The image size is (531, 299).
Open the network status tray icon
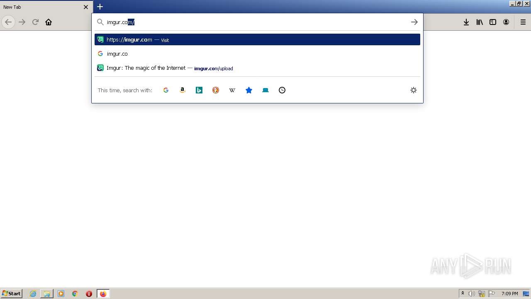pos(482,294)
